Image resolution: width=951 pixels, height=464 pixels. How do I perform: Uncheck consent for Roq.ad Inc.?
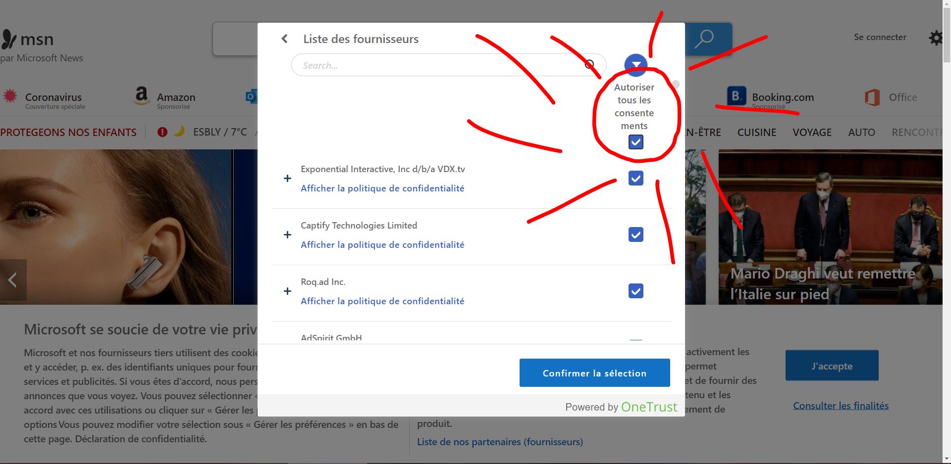[635, 291]
